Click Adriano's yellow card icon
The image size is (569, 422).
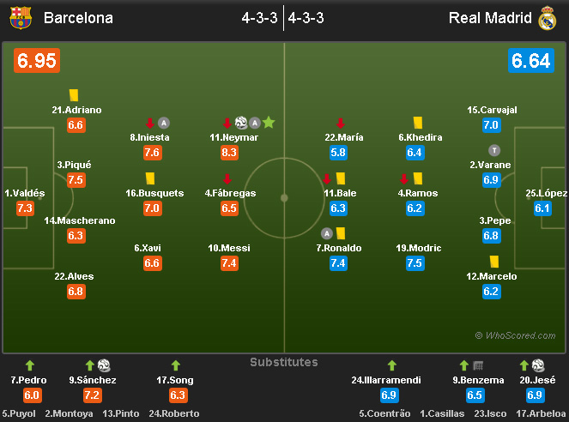pos(74,96)
